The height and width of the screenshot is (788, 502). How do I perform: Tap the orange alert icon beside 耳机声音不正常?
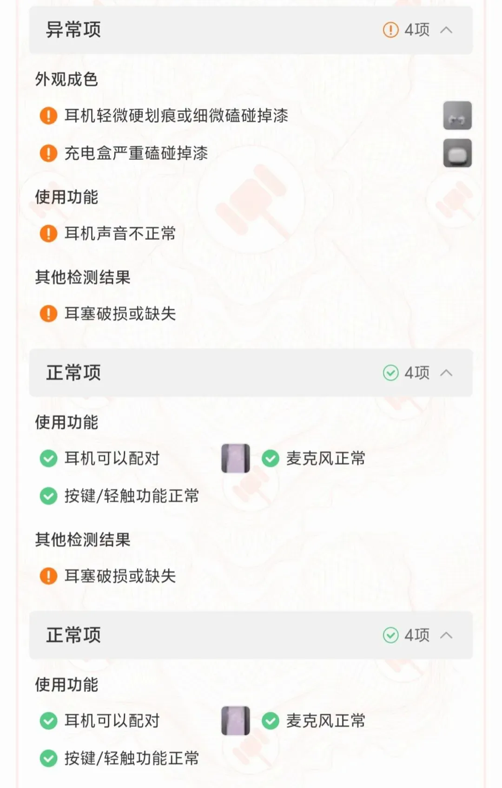(48, 233)
